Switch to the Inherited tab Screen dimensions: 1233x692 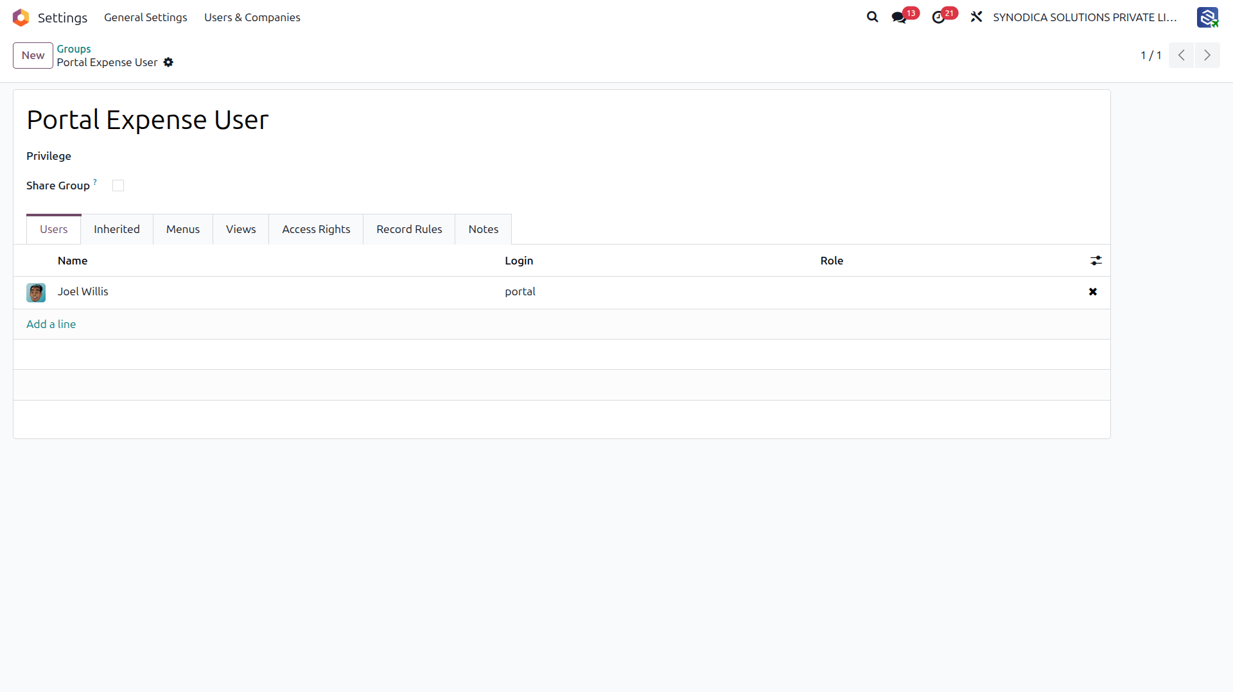coord(117,229)
